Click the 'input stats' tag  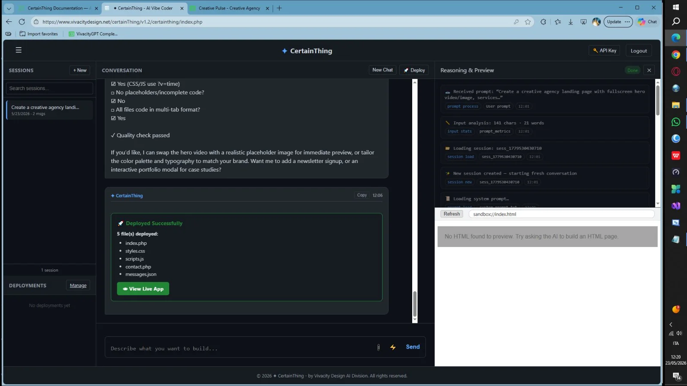[459, 131]
